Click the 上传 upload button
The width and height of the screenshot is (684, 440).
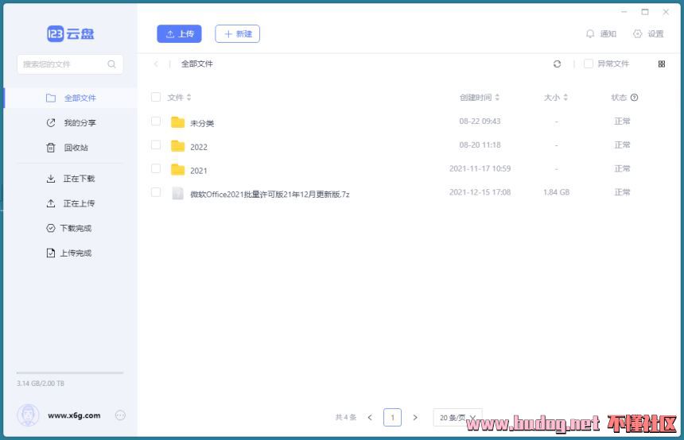[179, 33]
